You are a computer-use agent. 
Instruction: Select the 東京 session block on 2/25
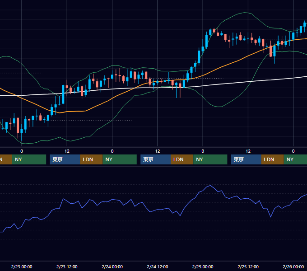pos(247,159)
